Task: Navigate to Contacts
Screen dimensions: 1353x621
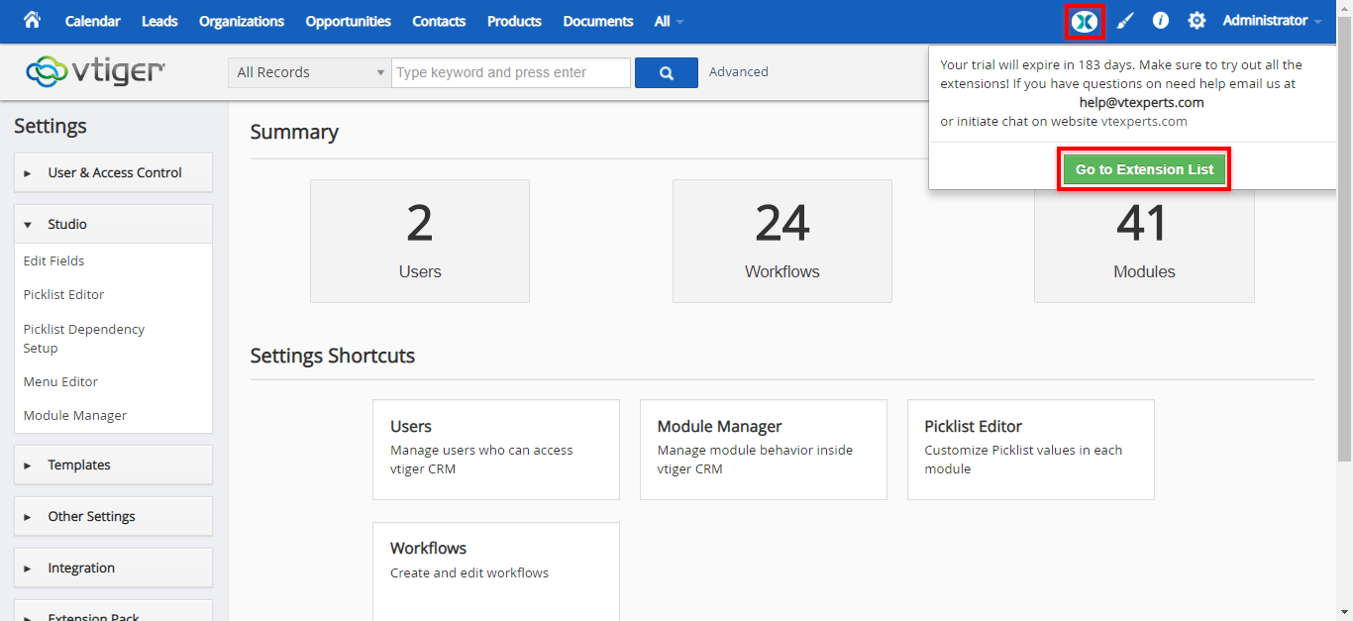Action: click(x=439, y=21)
